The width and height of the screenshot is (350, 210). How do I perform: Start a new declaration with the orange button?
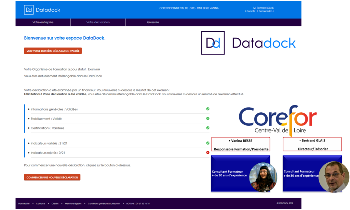pyautogui.click(x=52, y=177)
